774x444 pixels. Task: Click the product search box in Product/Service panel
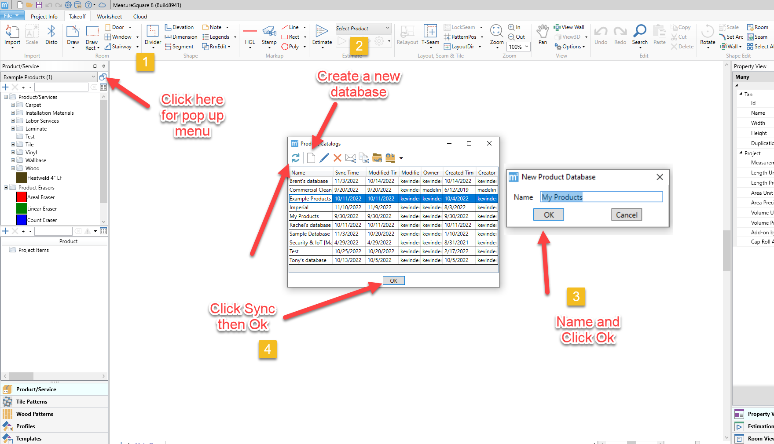pos(62,87)
